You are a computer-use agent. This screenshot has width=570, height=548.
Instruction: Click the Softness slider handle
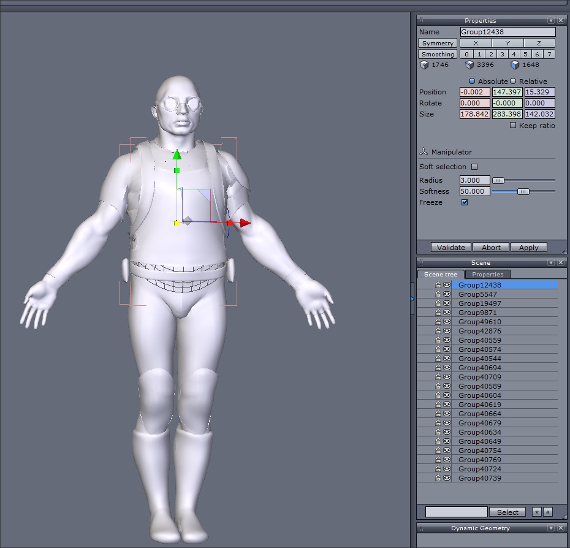click(x=523, y=191)
